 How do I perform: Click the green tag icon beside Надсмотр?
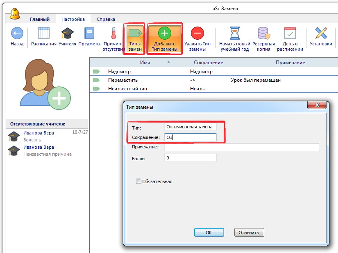[96, 72]
